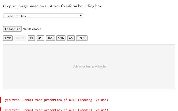Select the Free crop mode
The height and width of the screenshot is (111, 178).
[8, 38]
